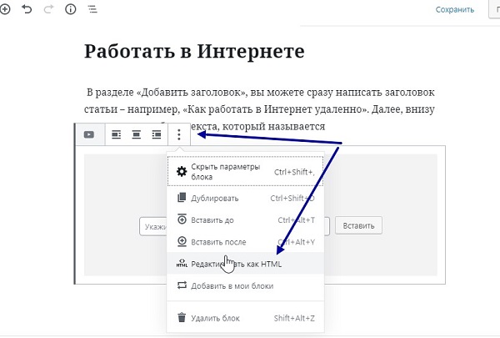Click the duplicate icon beside Дублировать
500x338 pixels.
click(x=182, y=198)
